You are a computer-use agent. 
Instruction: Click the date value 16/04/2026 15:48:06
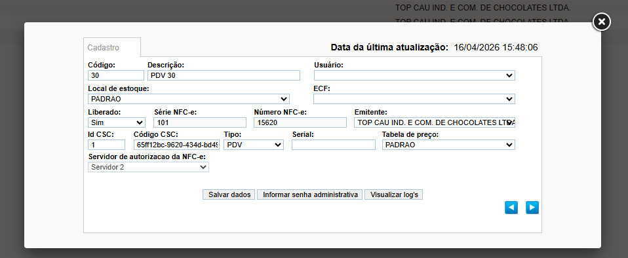click(x=496, y=48)
